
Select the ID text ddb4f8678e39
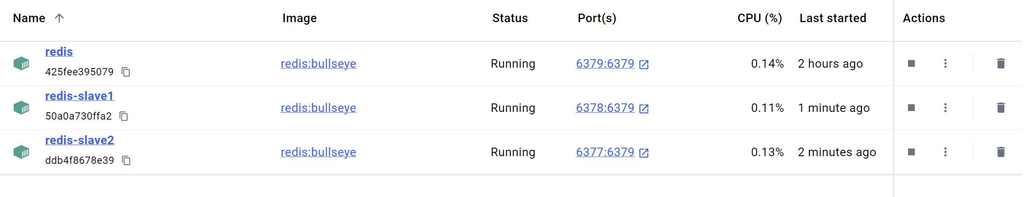(x=80, y=160)
